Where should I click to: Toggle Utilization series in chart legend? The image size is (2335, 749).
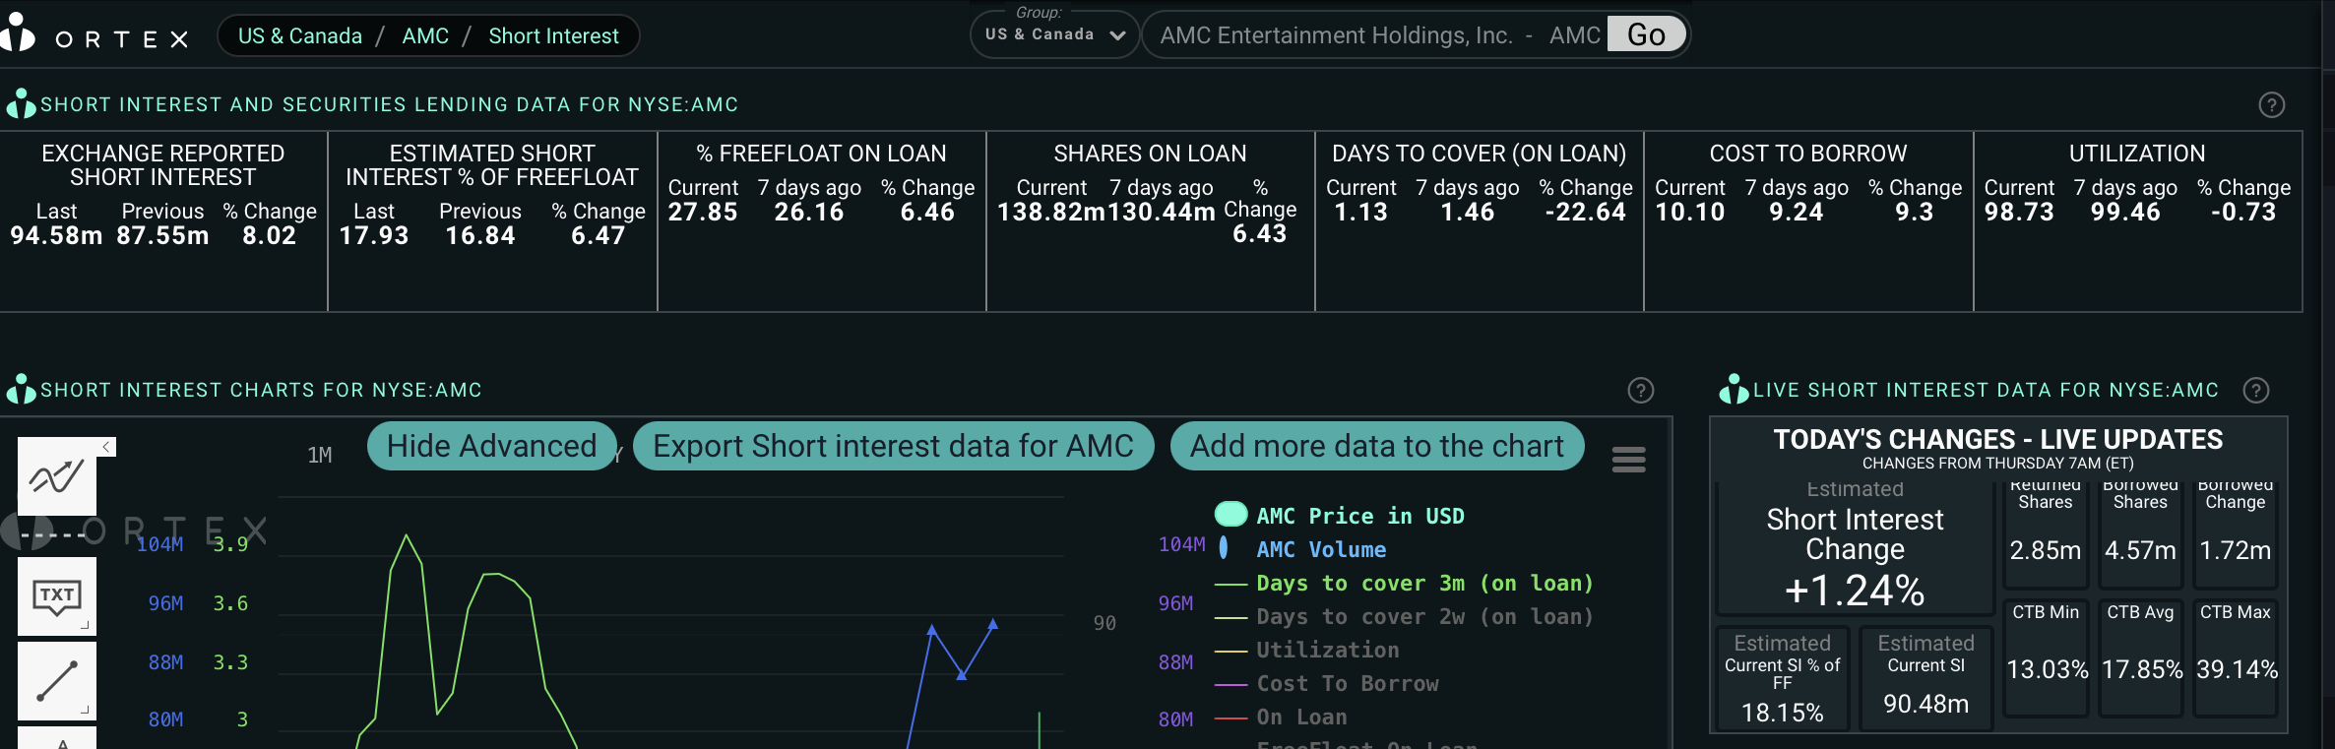coord(1327,651)
